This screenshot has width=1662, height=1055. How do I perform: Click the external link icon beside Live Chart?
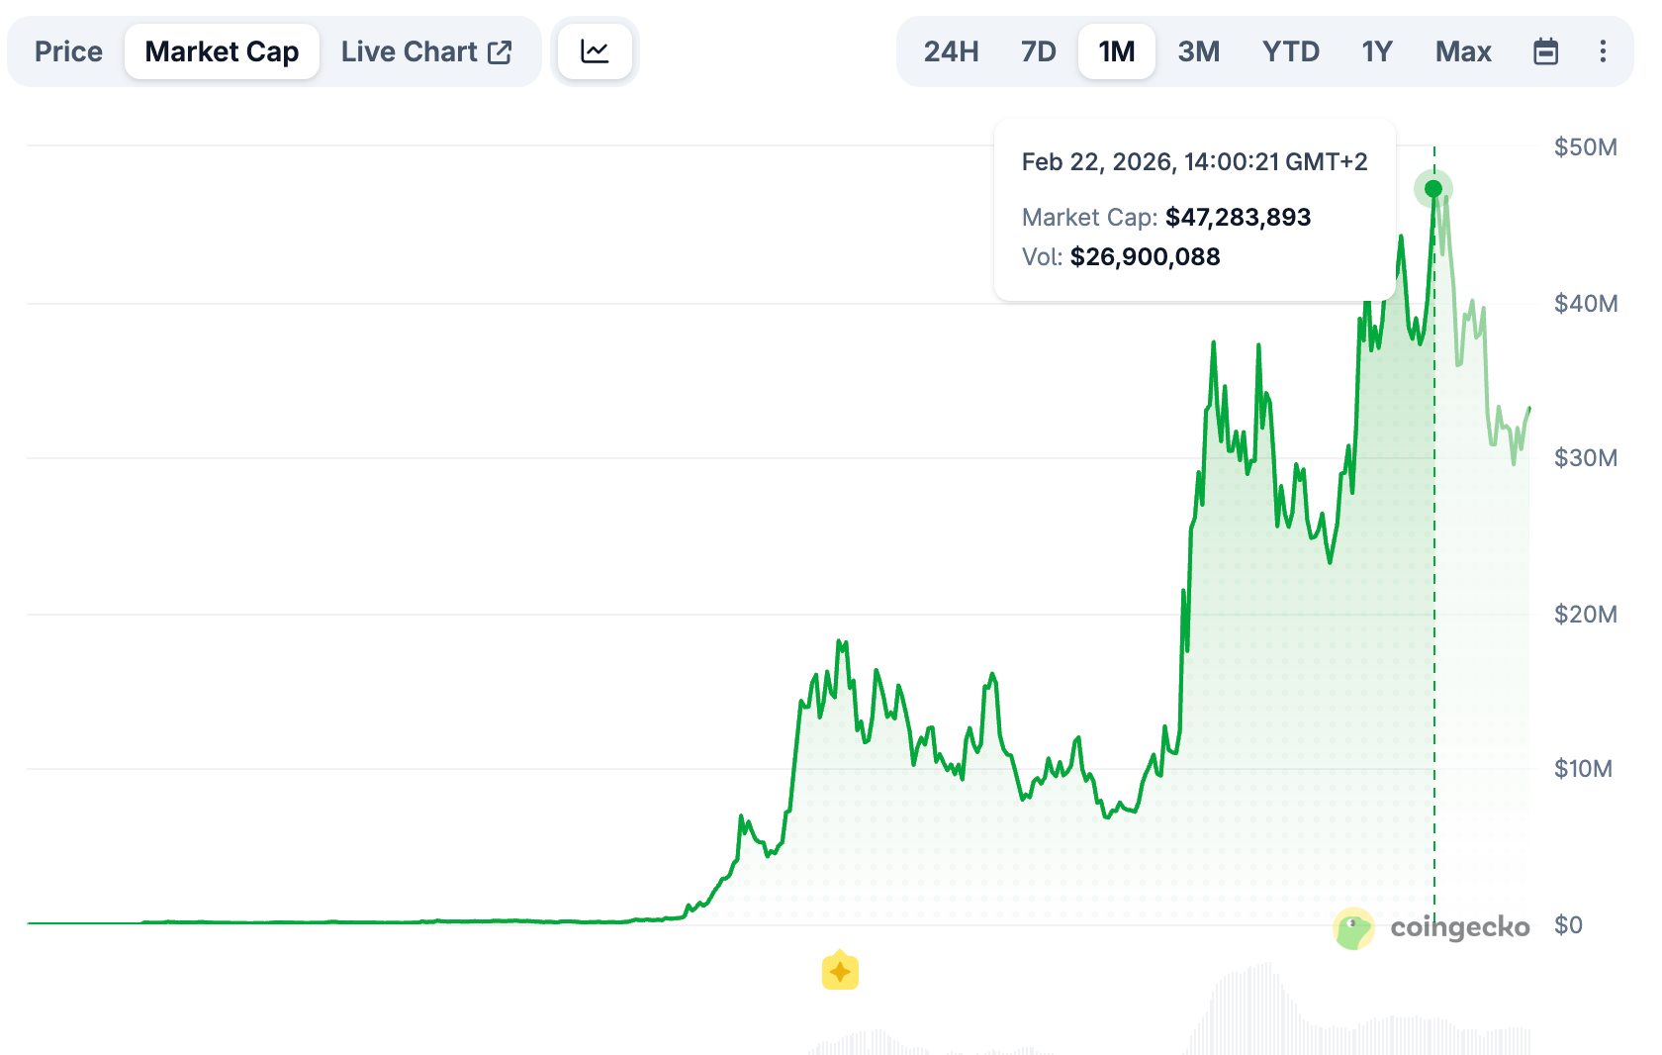(502, 50)
